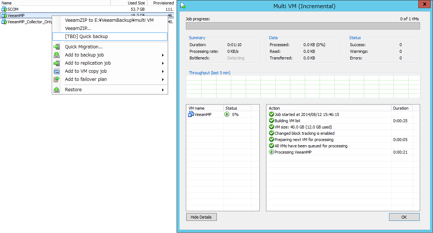Screen dimensions: 433x233
Task: Select Add to VM copy job entry
Action: coord(110,71)
